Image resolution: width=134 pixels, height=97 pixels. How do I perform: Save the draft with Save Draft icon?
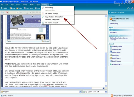25,8
